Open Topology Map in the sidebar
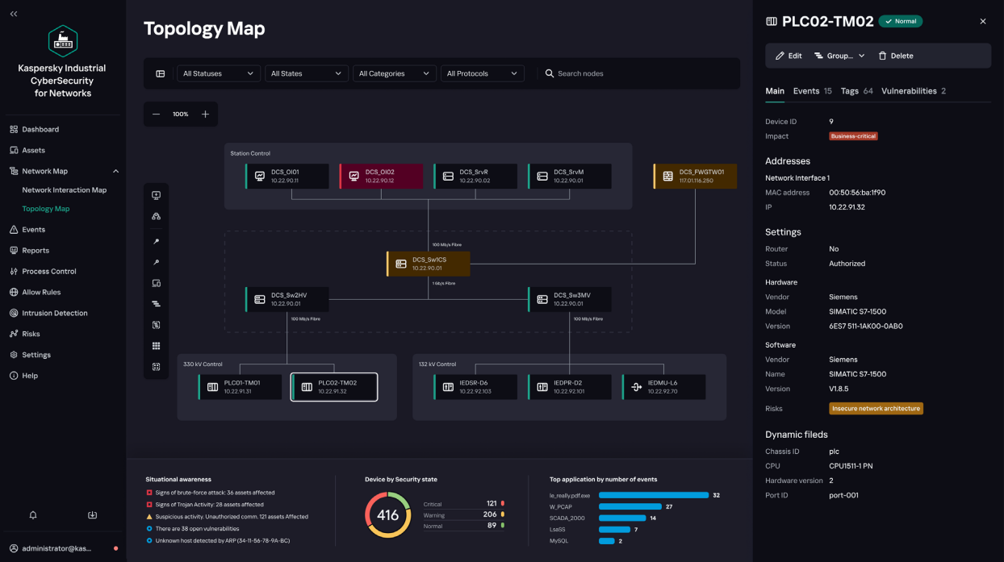This screenshot has height=562, width=1004. [x=46, y=209]
